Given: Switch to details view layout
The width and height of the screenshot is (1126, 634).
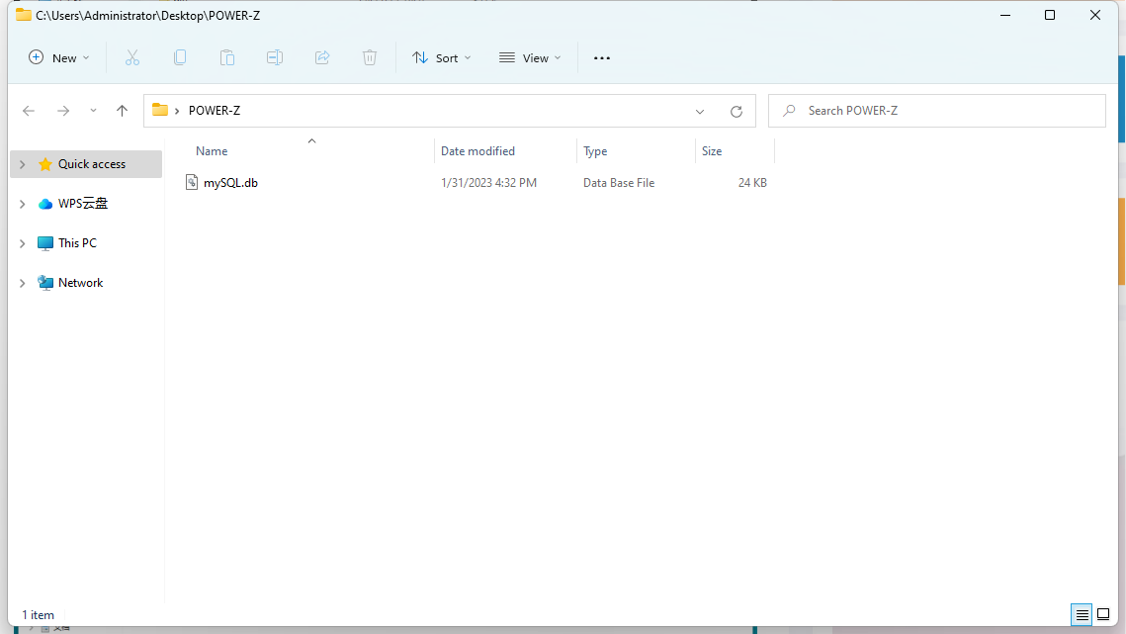Looking at the screenshot, I should (1083, 615).
